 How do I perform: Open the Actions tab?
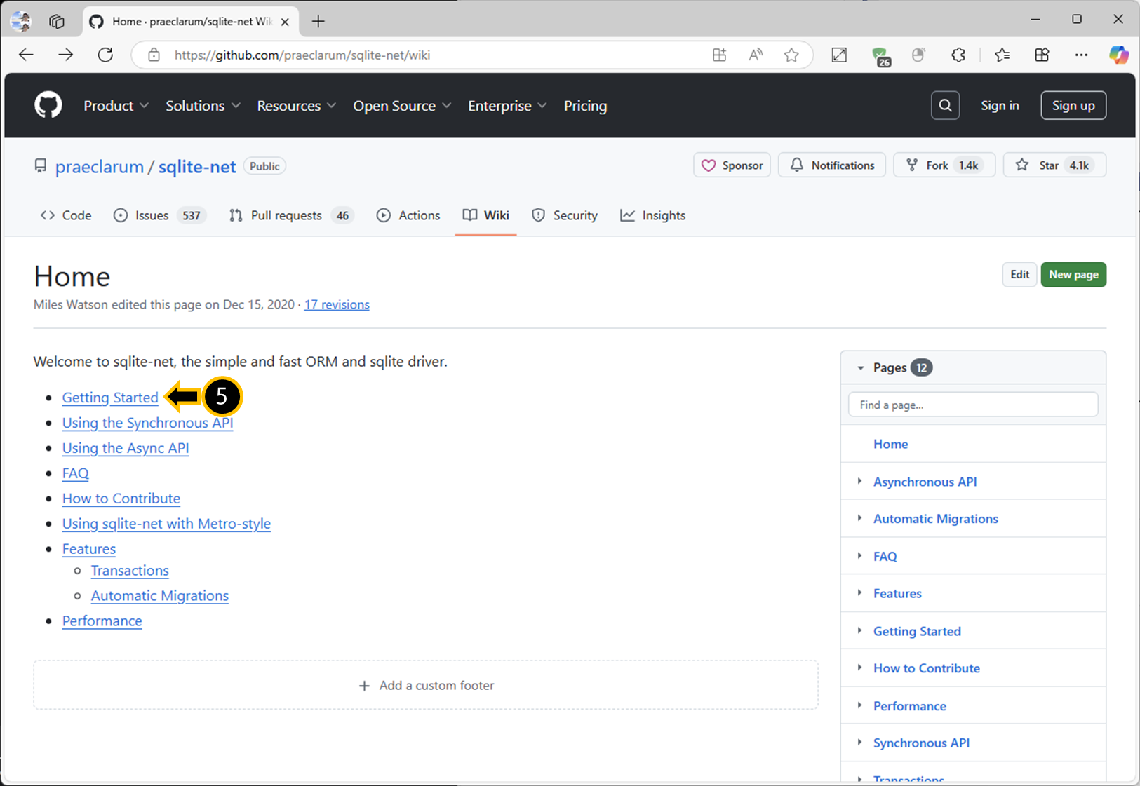(408, 215)
